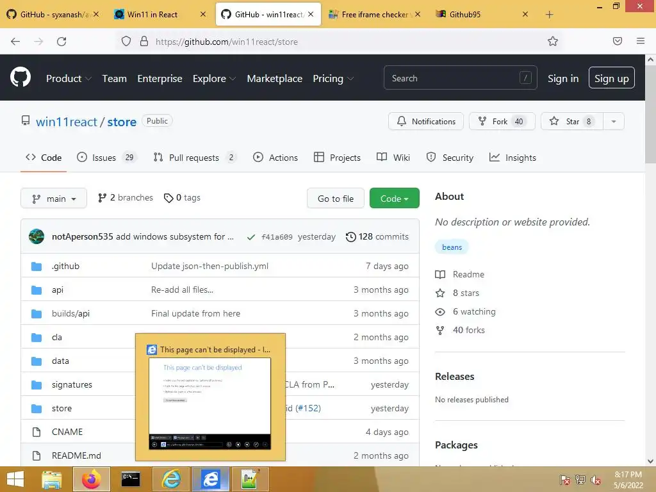Go back with the browser back arrow
Screen dimensions: 656x492
tap(15, 42)
